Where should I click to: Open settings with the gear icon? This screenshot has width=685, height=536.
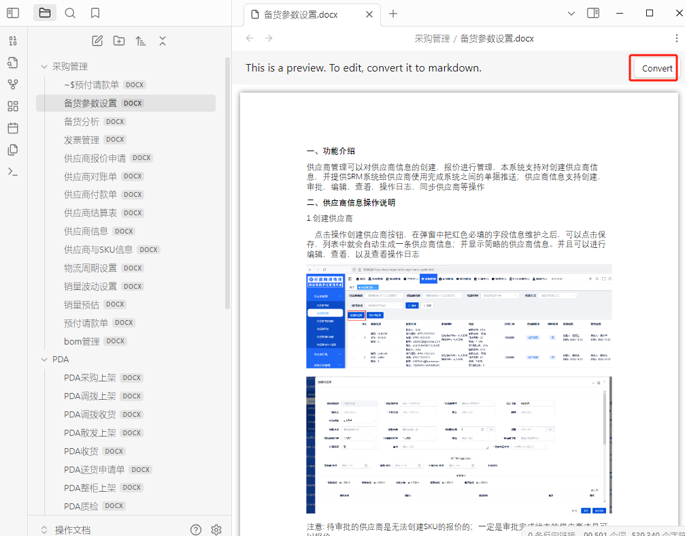tap(216, 529)
